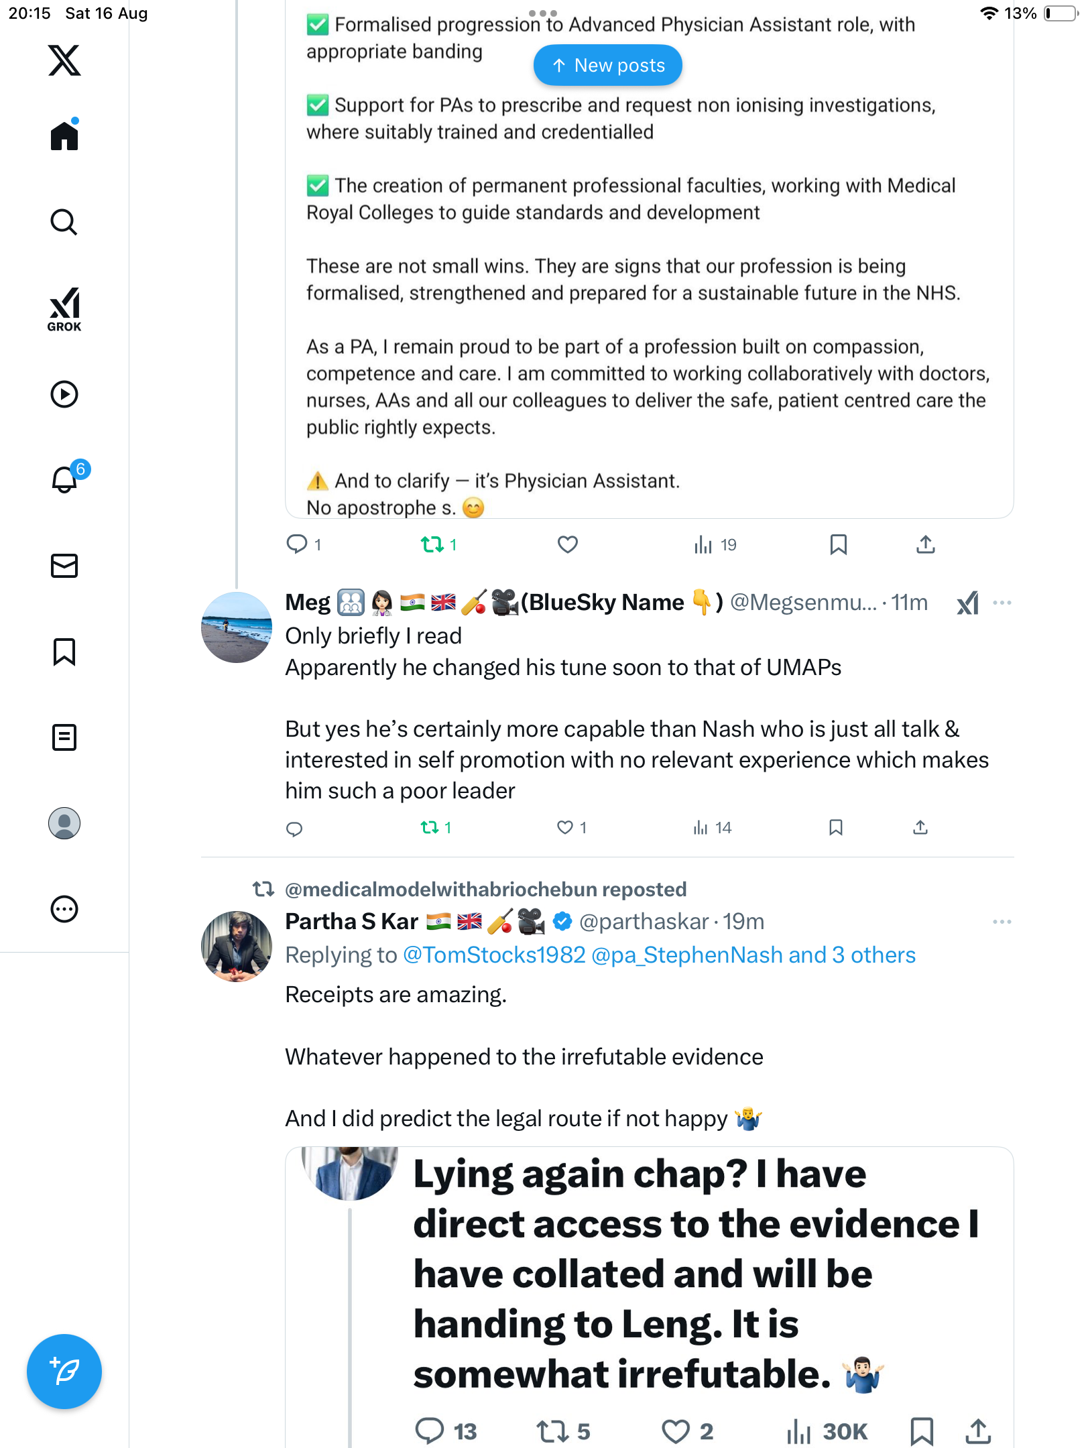1086x1448 pixels.
Task: Open Partha S Kar's profile picture
Action: pos(237,946)
